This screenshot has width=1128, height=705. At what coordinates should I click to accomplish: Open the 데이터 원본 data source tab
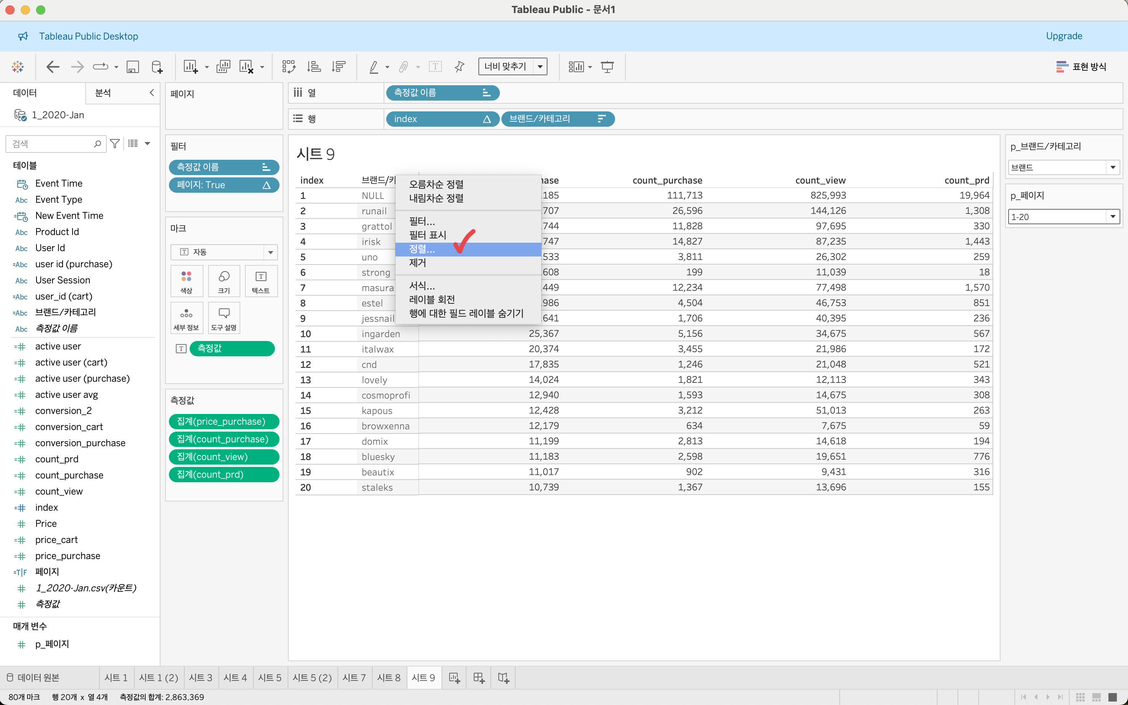33,677
